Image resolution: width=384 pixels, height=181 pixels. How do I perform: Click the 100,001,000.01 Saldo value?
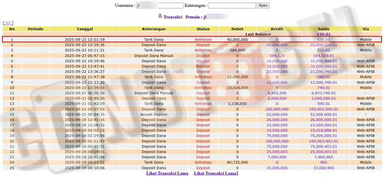pyautogui.click(x=324, y=109)
